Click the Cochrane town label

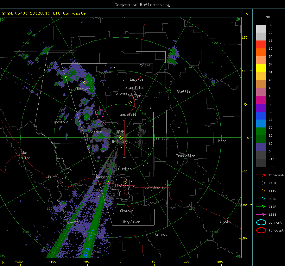(104, 177)
